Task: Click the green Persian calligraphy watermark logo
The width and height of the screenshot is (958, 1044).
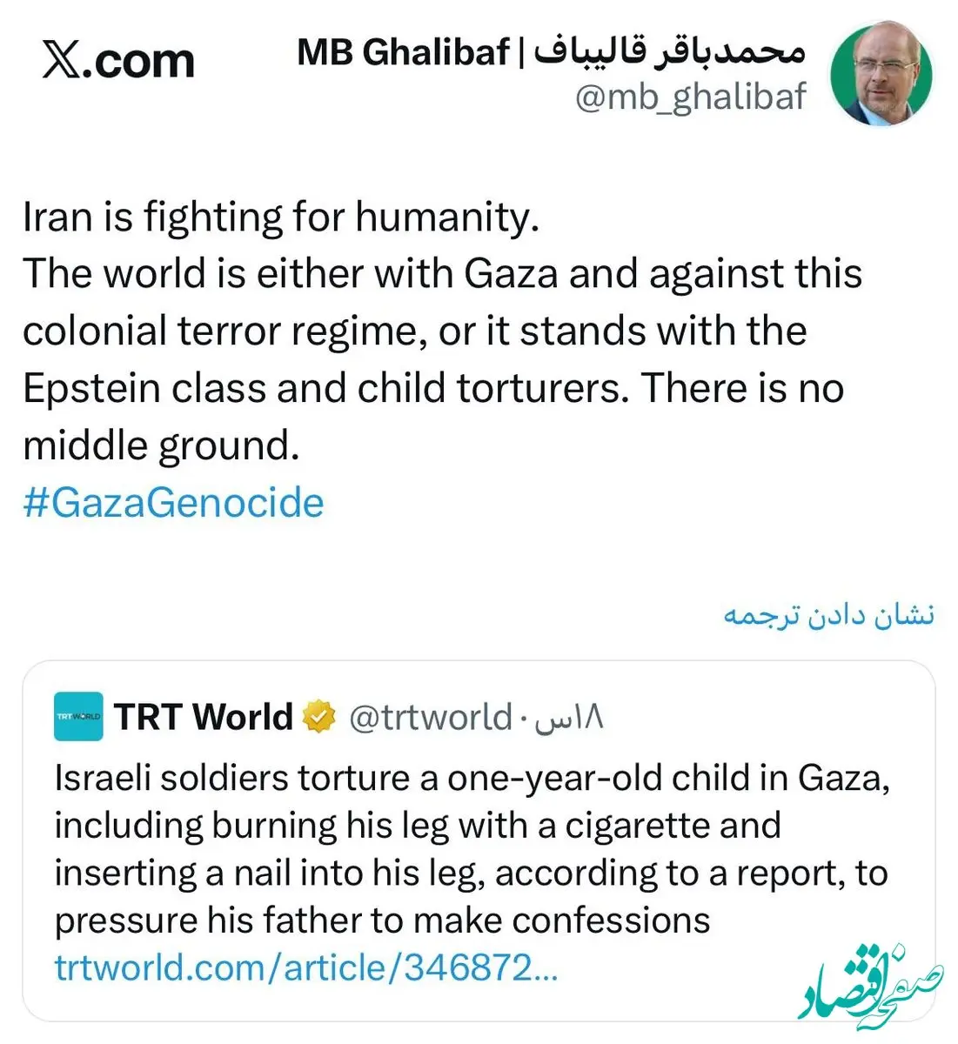Action: point(873,992)
